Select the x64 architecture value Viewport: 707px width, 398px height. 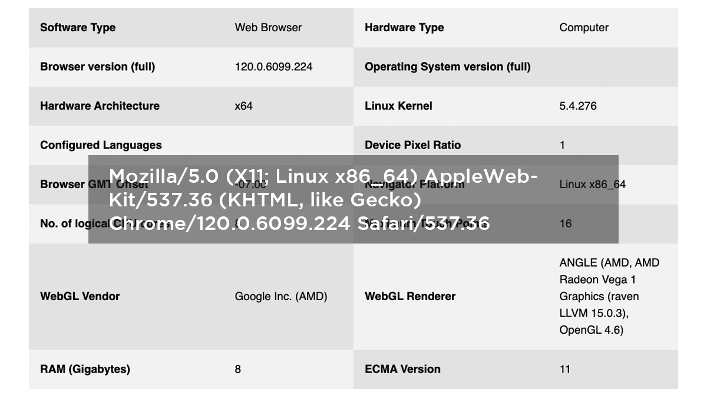click(x=244, y=106)
